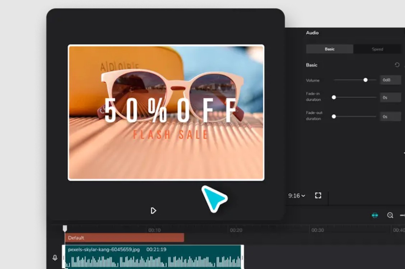Image resolution: width=405 pixels, height=269 pixels.
Task: Open the 9:16 aspect ratio dropdown
Action: pos(297,195)
